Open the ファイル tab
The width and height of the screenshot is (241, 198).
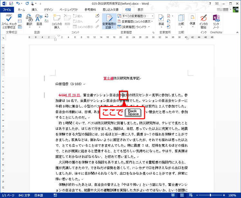click(7, 10)
